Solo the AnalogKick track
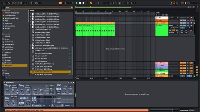 188,23
